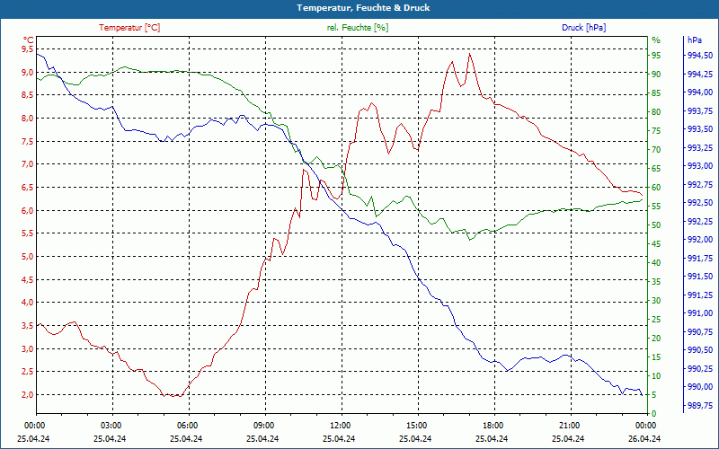Click the 991,00 value on pressure axis
Image resolution: width=719 pixels, height=449 pixels.
click(x=700, y=313)
